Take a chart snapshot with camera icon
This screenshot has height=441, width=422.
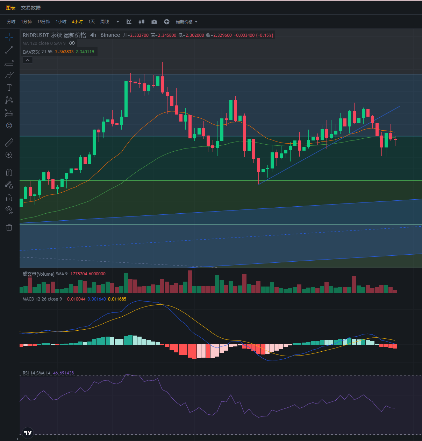click(154, 22)
